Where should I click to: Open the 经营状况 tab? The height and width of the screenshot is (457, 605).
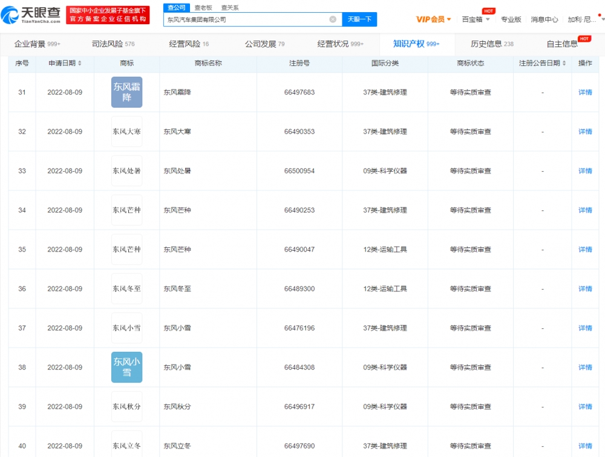pos(340,44)
